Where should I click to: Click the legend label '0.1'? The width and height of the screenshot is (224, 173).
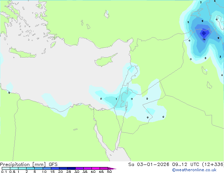[4, 172]
